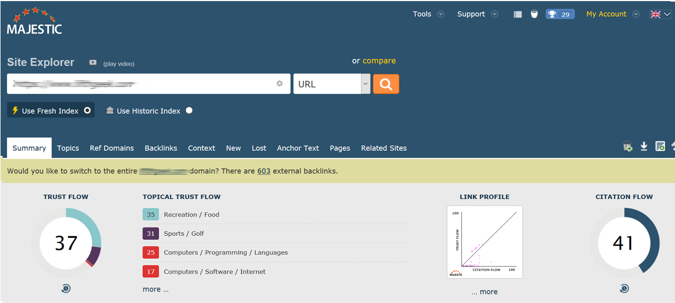The width and height of the screenshot is (675, 303).
Task: Click the UK flag language icon
Action: (x=655, y=14)
